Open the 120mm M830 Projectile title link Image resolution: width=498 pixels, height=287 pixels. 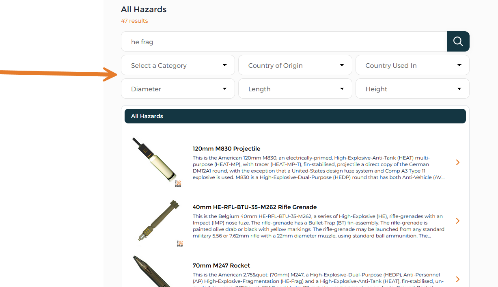tap(226, 149)
